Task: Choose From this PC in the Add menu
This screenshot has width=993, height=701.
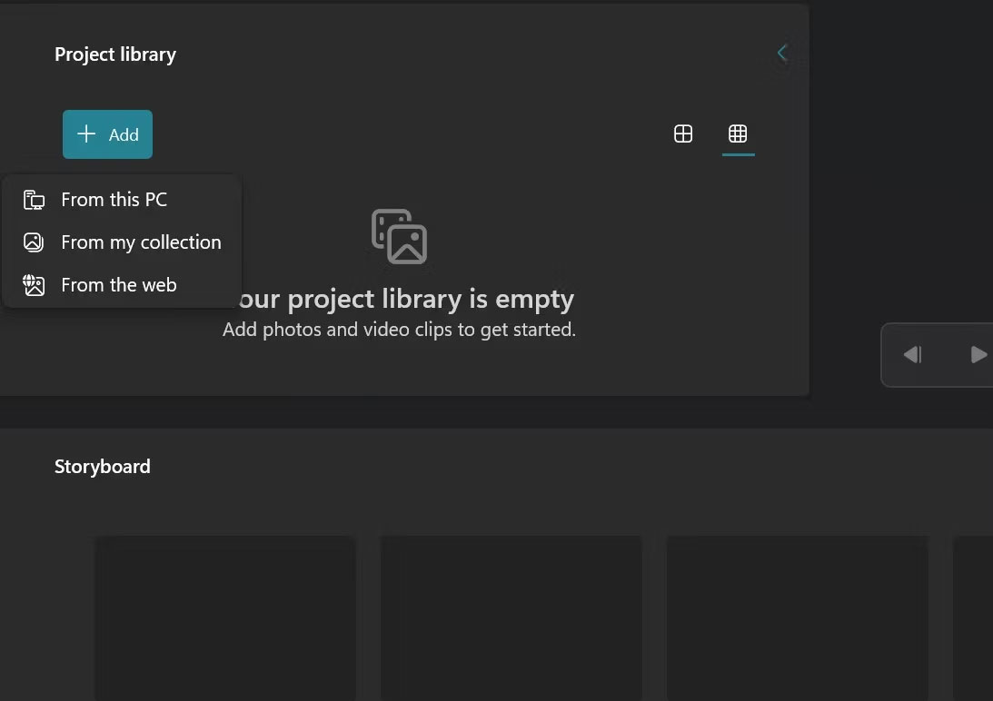Action: pos(114,200)
